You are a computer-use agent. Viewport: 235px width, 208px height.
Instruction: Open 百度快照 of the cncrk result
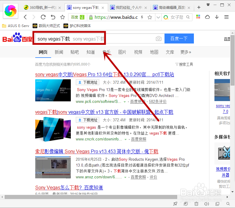tap(139, 139)
